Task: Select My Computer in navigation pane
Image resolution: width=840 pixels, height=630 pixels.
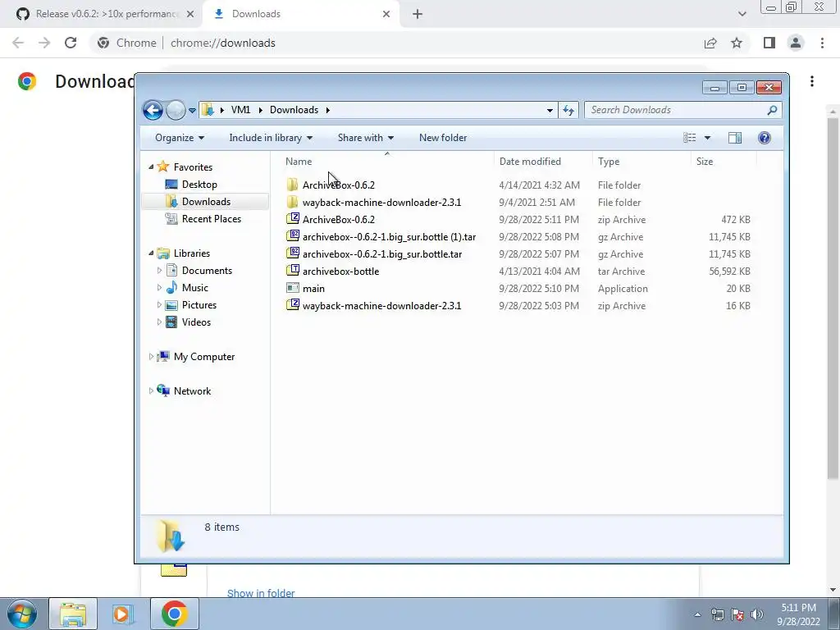Action: 203,357
